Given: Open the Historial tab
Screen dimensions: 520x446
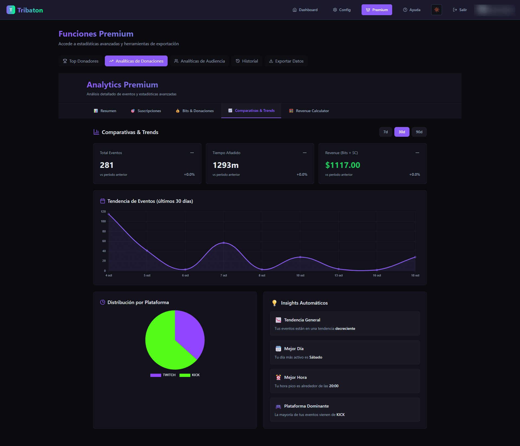Looking at the screenshot, I should [246, 61].
